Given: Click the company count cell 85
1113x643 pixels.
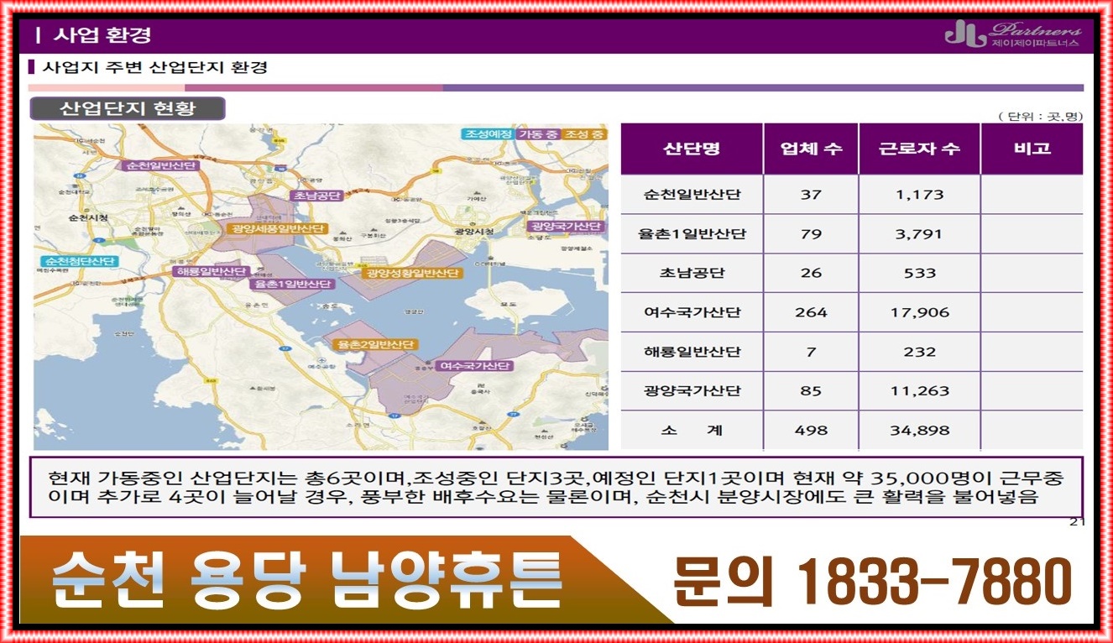Looking at the screenshot, I should pos(811,391).
